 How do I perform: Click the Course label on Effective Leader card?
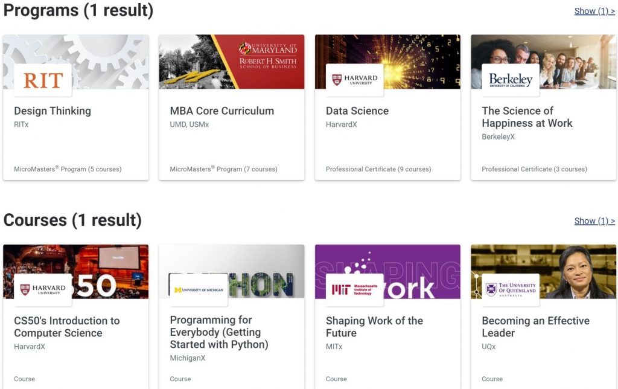[x=492, y=379]
